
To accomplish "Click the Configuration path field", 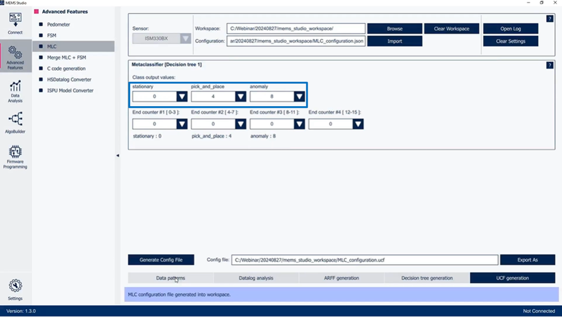I will click(296, 41).
